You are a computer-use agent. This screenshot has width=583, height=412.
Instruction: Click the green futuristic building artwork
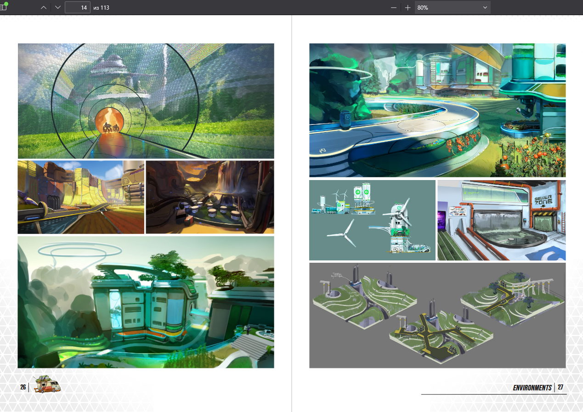146,302
